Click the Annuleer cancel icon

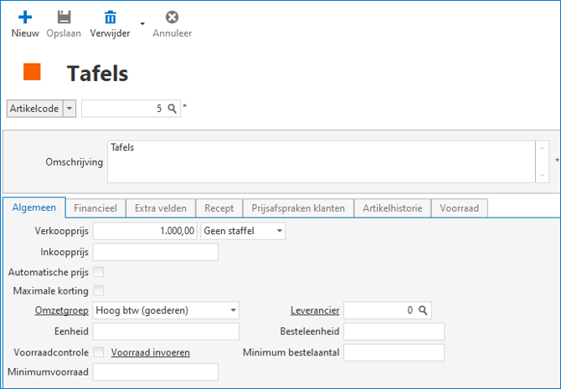(172, 18)
